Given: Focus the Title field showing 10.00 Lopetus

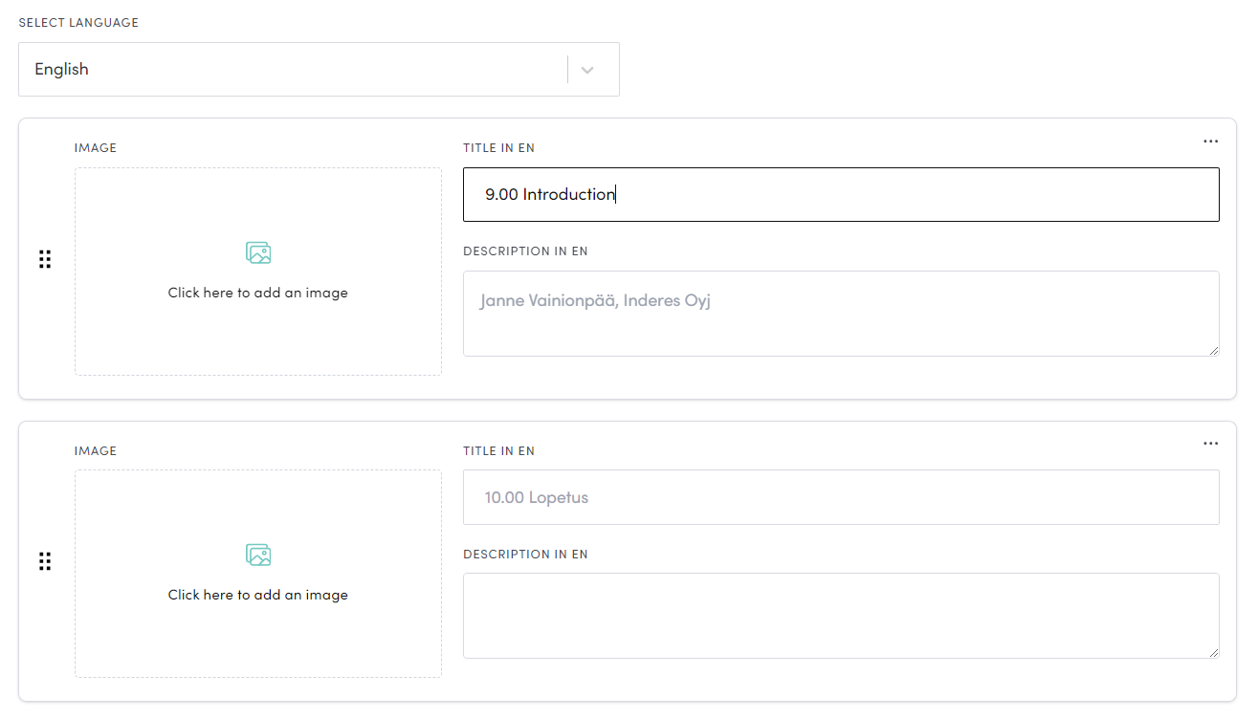Looking at the screenshot, I should point(840,496).
